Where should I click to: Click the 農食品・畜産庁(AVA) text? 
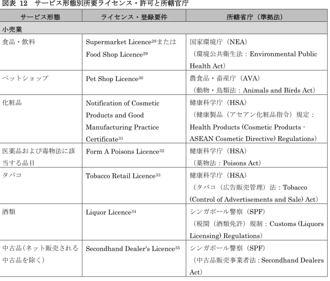click(225, 78)
